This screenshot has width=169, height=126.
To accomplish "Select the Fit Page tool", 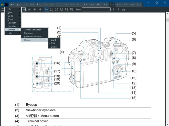I will coord(51,10).
